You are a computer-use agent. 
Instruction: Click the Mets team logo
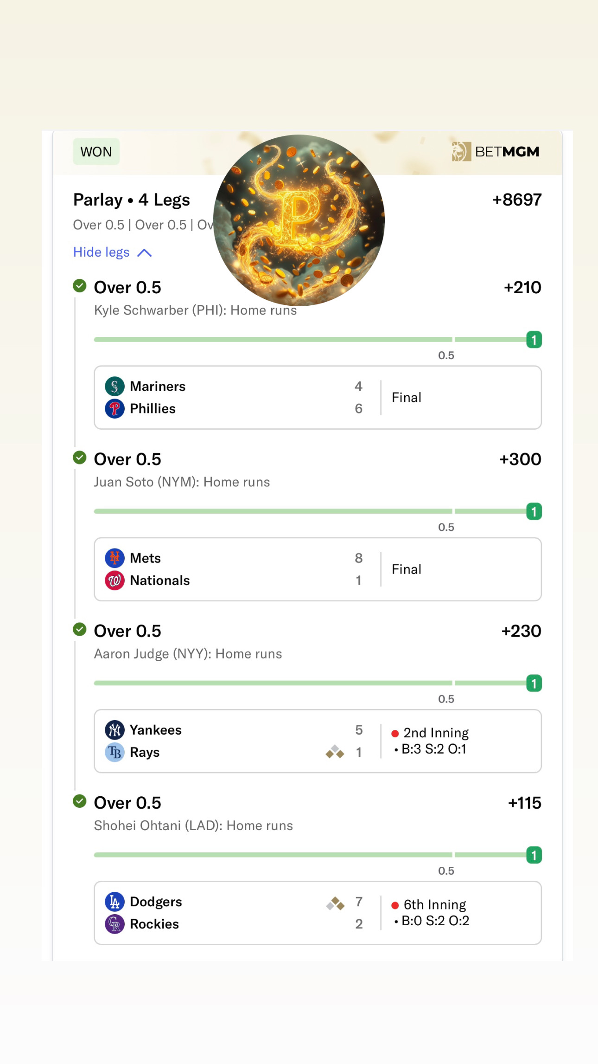pyautogui.click(x=115, y=558)
